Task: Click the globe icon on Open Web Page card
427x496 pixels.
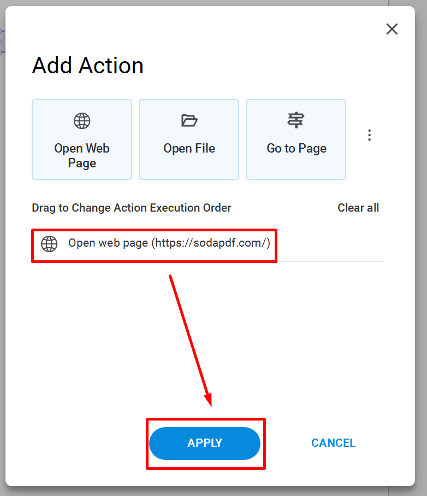Action: (x=82, y=121)
